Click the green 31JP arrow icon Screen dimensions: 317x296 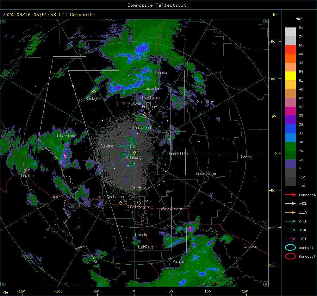(x=290, y=230)
